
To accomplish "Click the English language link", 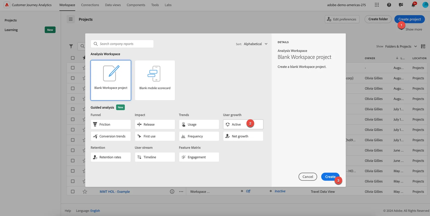I will tap(95, 211).
